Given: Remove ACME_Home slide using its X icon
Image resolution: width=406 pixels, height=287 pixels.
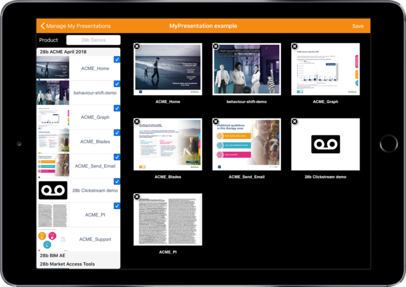Looking at the screenshot, I should pos(137,47).
